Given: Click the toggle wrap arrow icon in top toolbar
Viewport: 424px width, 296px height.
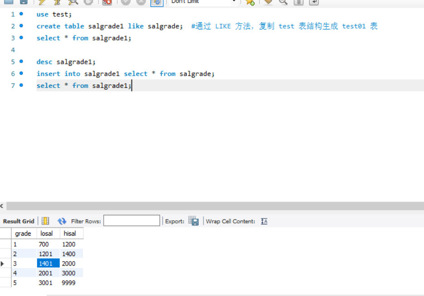Looking at the screenshot, I should 314,2.
